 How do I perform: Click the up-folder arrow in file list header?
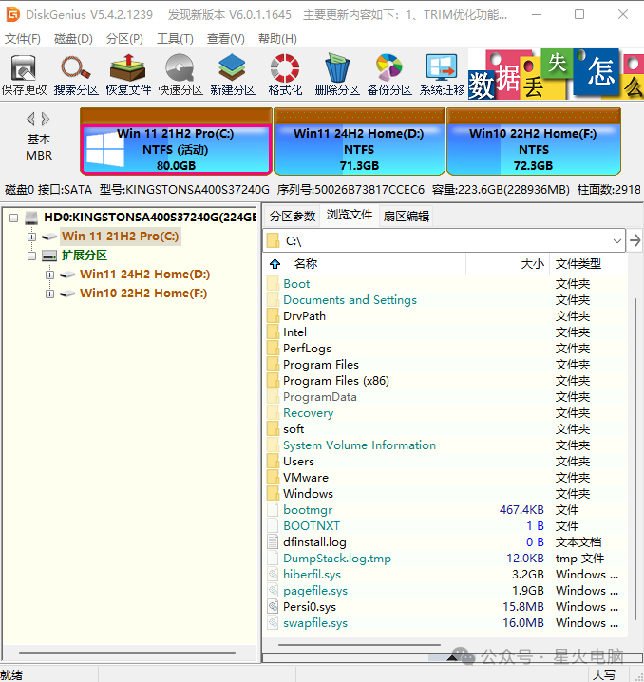[275, 263]
